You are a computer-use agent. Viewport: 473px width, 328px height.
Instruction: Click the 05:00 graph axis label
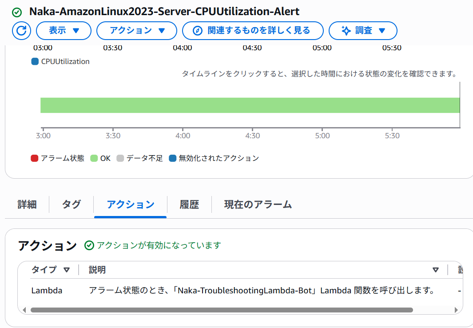click(322, 48)
